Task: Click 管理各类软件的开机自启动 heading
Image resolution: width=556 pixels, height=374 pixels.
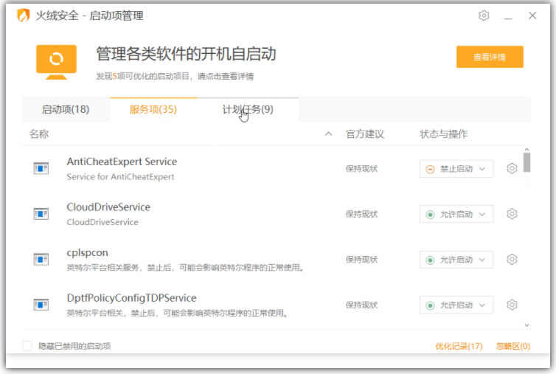Action: pyautogui.click(x=186, y=54)
